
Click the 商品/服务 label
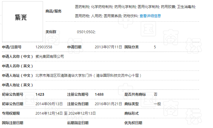click(53, 11)
